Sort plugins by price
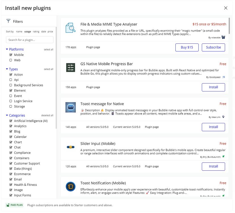 click(x=50, y=32)
